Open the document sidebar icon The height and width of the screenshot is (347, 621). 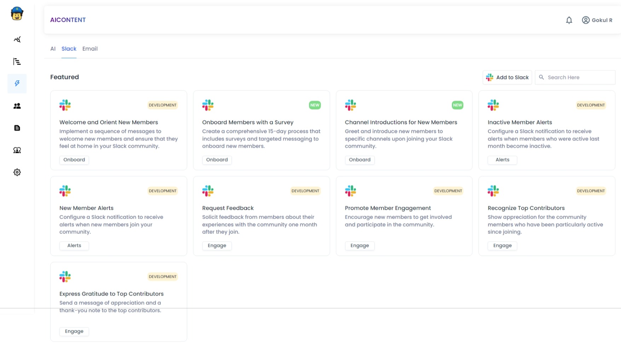[x=17, y=128]
